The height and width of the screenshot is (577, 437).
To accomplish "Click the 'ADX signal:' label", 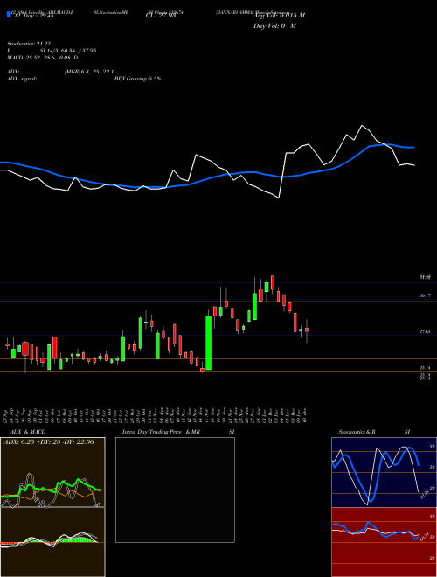I will (22, 79).
